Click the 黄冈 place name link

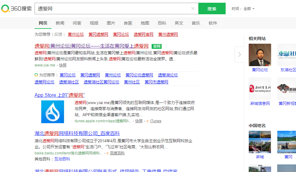288,157
